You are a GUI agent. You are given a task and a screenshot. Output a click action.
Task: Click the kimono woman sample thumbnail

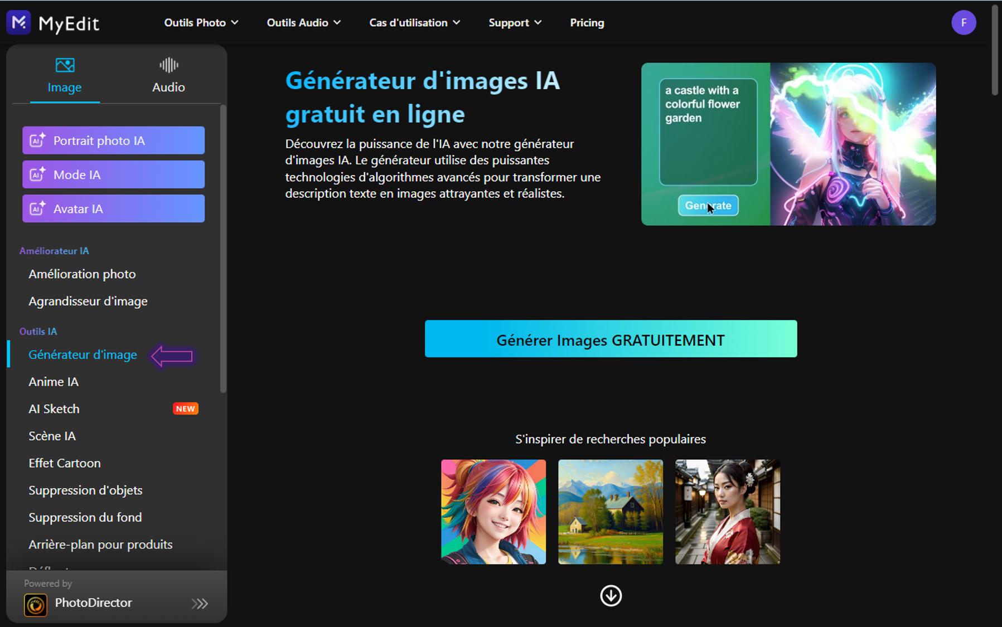[727, 512]
